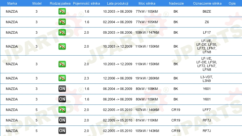Select the Nadwozie column header
Screen dimensions: 242x136
[176, 3]
